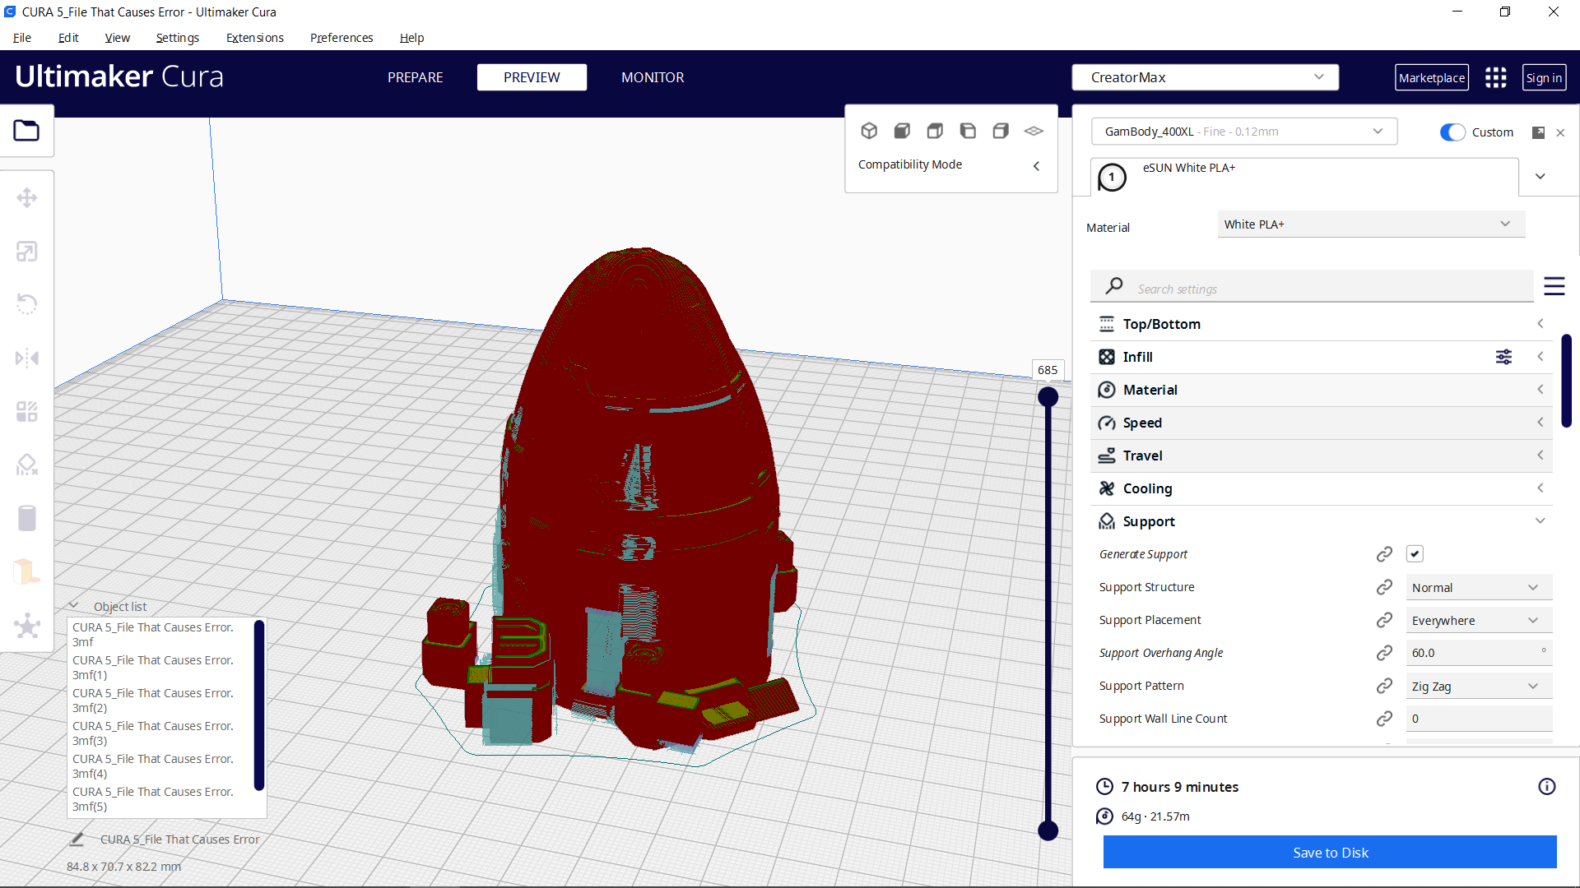The width and height of the screenshot is (1580, 888).
Task: Expand the Material settings section
Action: pos(1321,390)
